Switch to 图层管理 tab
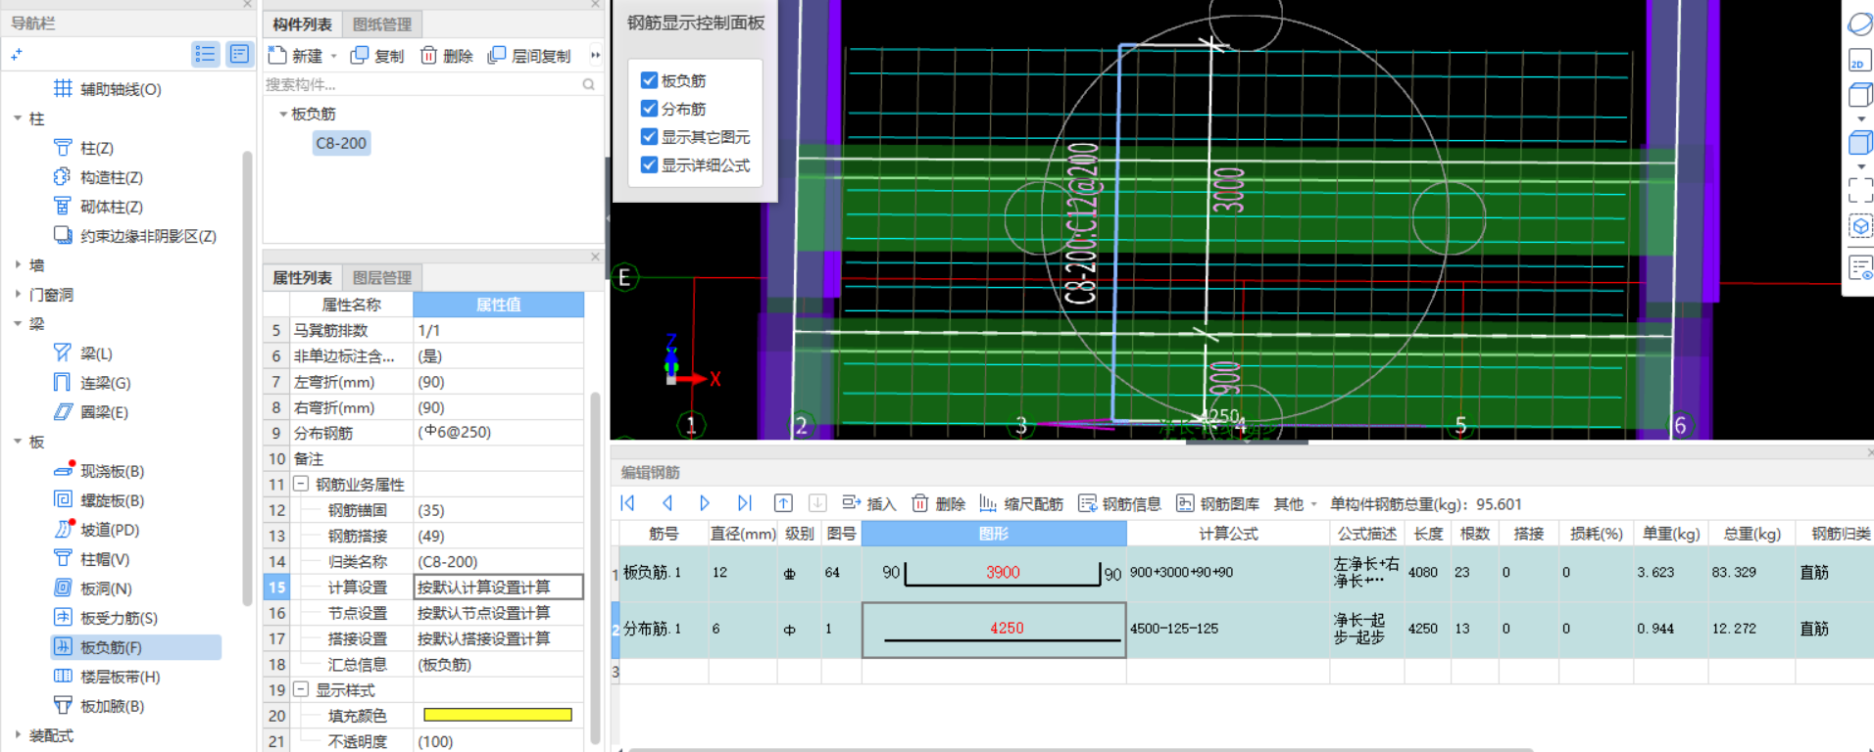1874x752 pixels. [x=382, y=278]
